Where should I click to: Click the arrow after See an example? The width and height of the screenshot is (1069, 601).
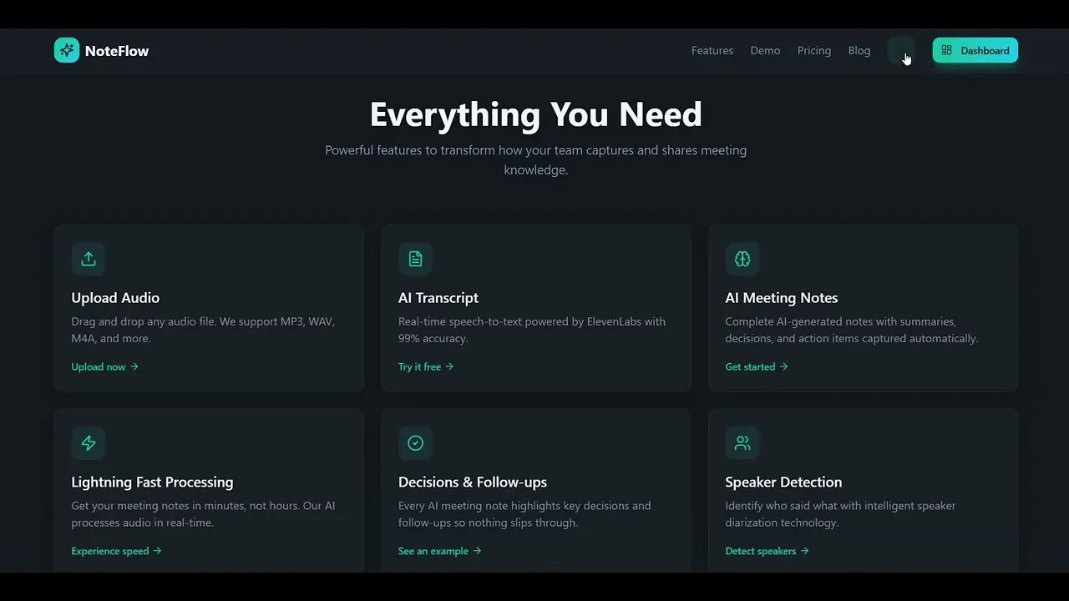coord(477,551)
